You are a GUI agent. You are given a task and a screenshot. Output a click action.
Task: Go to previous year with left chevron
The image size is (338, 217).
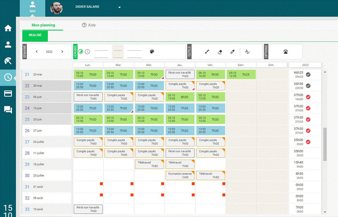pos(37,51)
